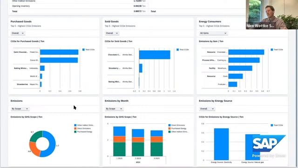This screenshot has width=298, height=168.
Task: Click the Emissions by Energy Source title
Action: [x=216, y=101]
